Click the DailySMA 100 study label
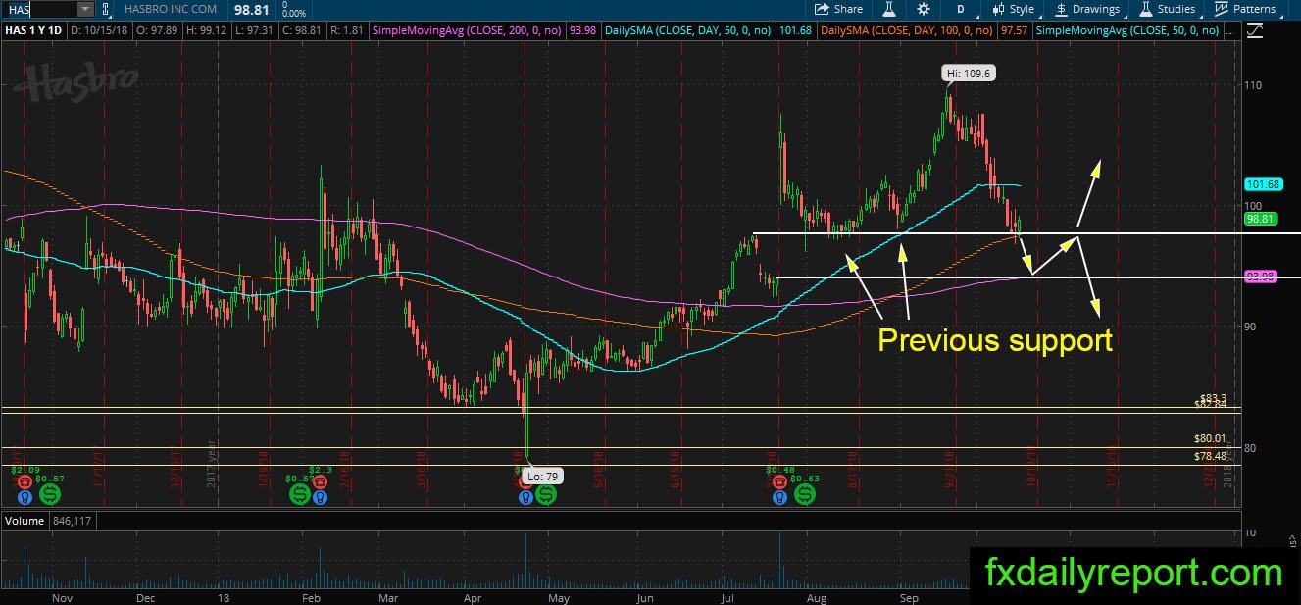Image resolution: width=1301 pixels, height=605 pixels. [x=907, y=31]
